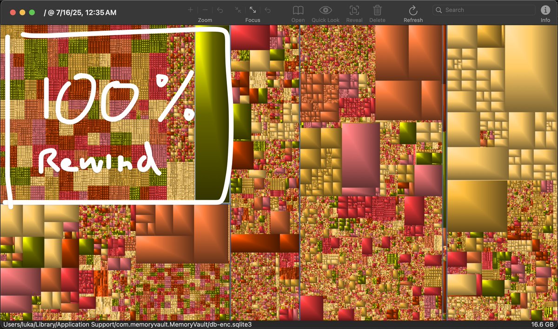558x329 pixels.
Task: Select the large pink block in the treemap center
Action: [361, 155]
